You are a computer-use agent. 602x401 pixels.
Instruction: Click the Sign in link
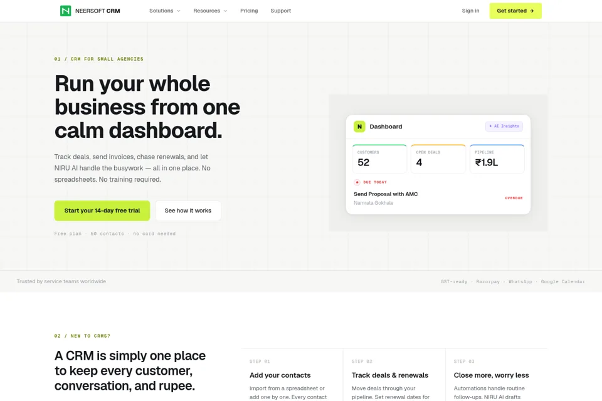tap(470, 11)
